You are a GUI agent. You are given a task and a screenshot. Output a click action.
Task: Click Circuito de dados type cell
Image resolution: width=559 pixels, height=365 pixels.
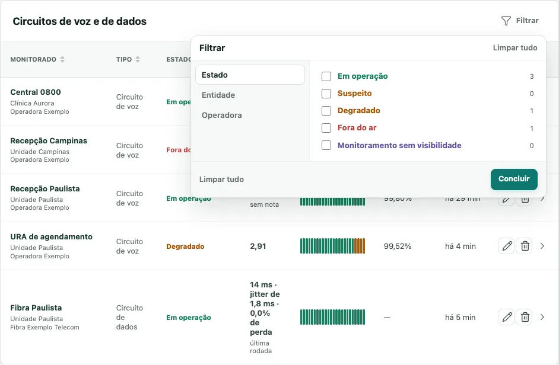[x=129, y=317]
